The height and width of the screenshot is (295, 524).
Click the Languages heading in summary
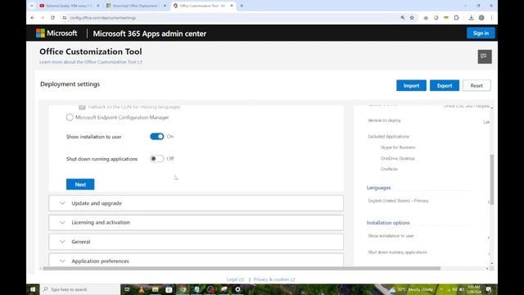[x=378, y=188]
